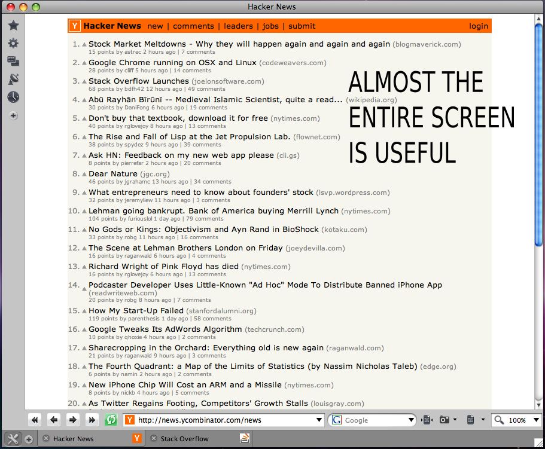The width and height of the screenshot is (545, 449).
Task: Click the fast forward navigation button
Action: pos(92,420)
